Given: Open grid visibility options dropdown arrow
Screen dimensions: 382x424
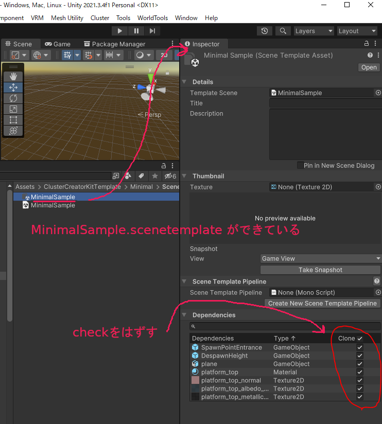Looking at the screenshot, I should pyautogui.click(x=77, y=55).
